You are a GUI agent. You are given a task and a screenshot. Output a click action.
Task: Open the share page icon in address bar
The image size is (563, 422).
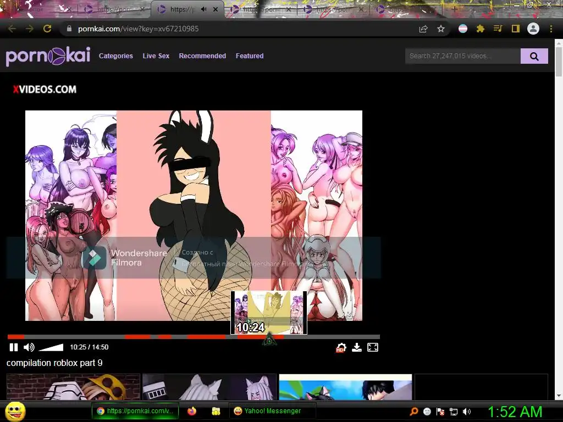point(423,29)
